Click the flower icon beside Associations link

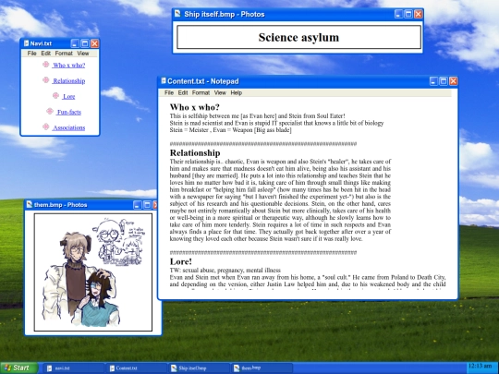click(x=46, y=127)
